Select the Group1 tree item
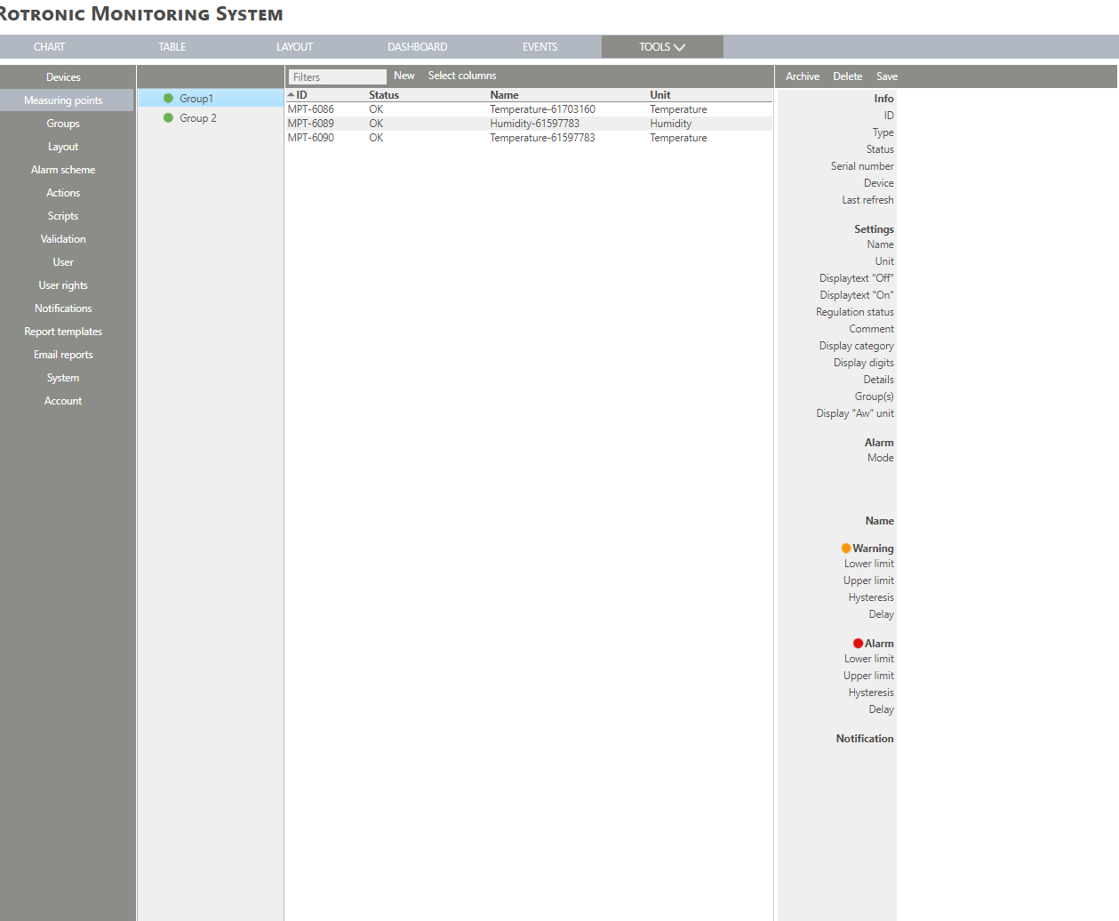The width and height of the screenshot is (1119, 921). (x=211, y=99)
